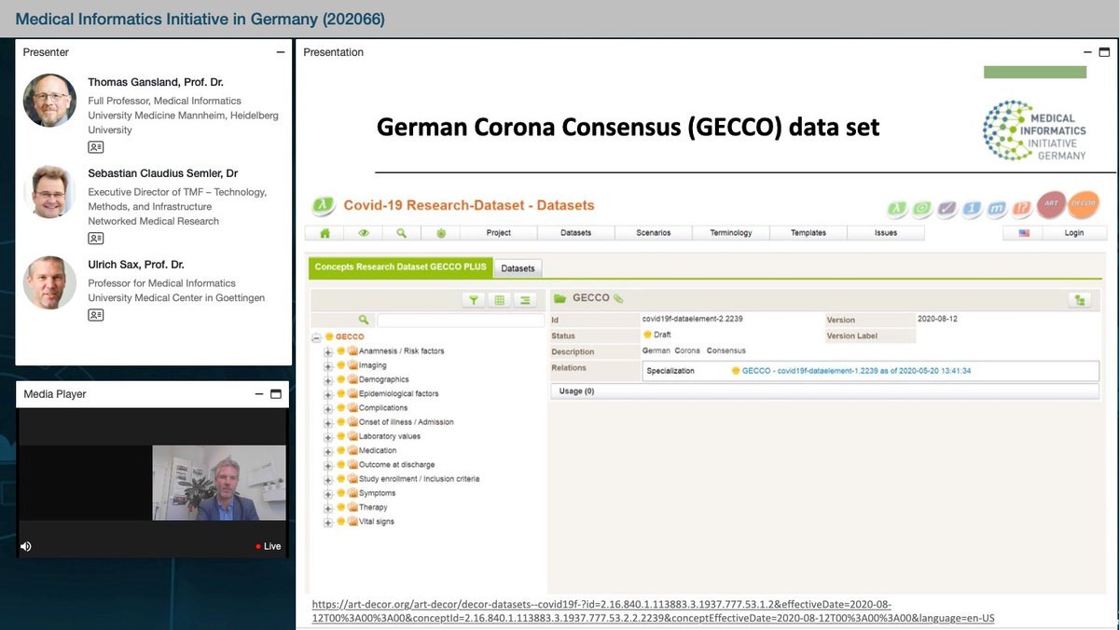Click the Id value covid19f-dataelement-2.2239

pyautogui.click(x=693, y=319)
